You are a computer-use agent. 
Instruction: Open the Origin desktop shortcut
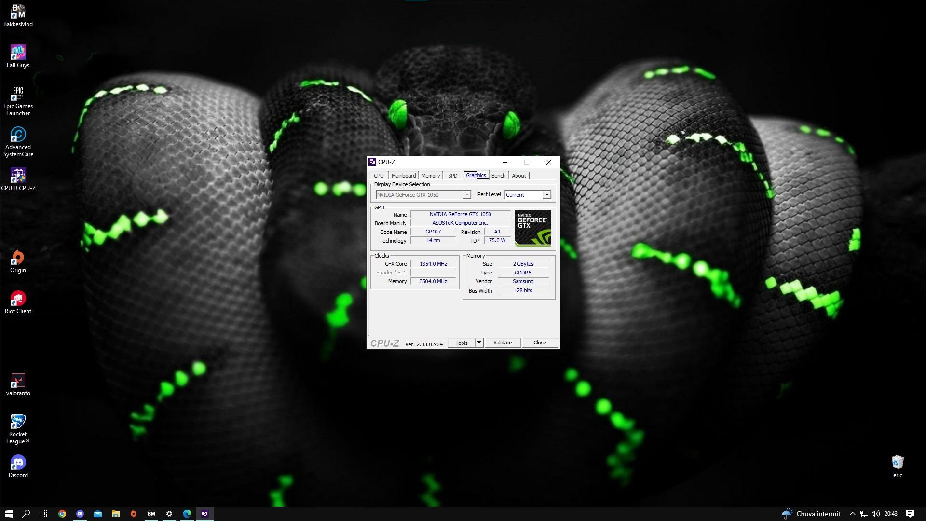point(18,261)
